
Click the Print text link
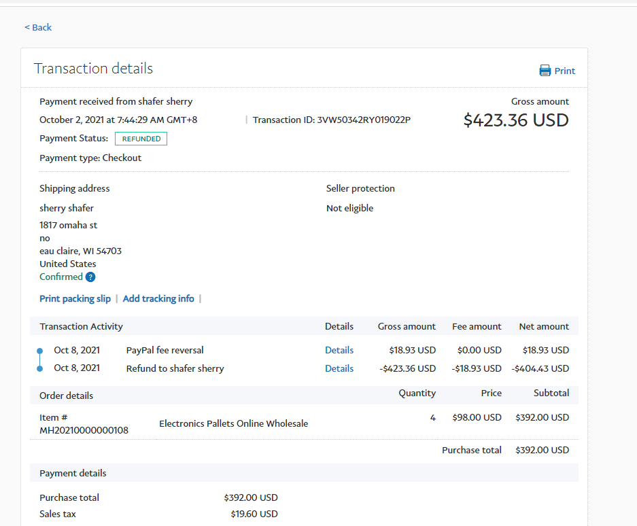[564, 71]
